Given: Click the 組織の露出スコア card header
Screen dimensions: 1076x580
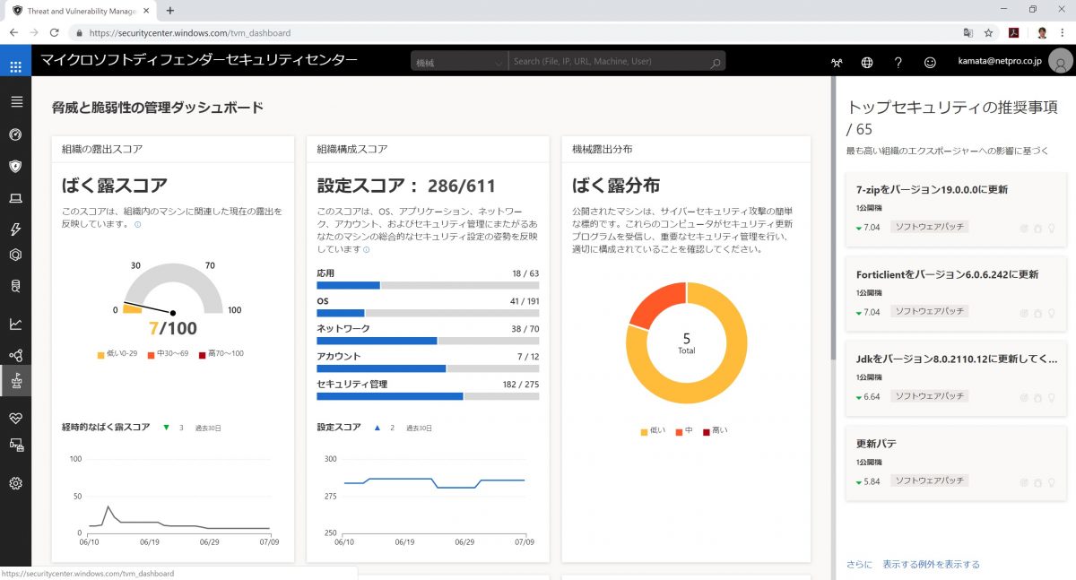Looking at the screenshot, I should (173, 149).
